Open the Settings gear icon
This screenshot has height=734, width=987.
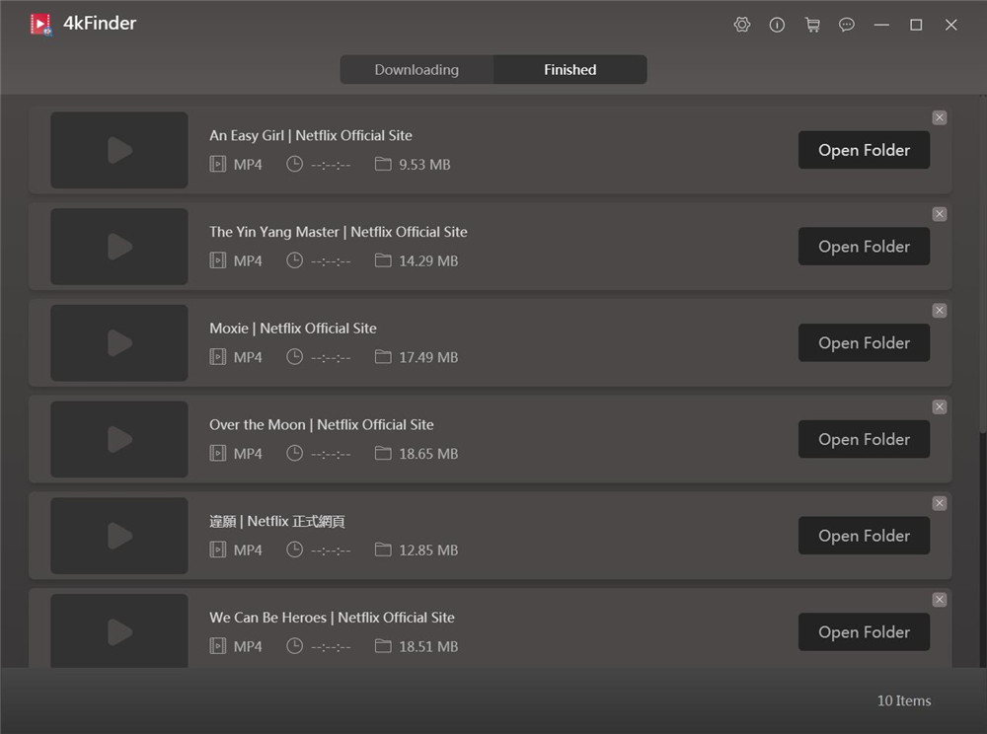tap(742, 25)
